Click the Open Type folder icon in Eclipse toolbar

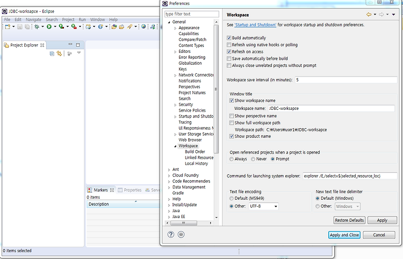[114, 26]
